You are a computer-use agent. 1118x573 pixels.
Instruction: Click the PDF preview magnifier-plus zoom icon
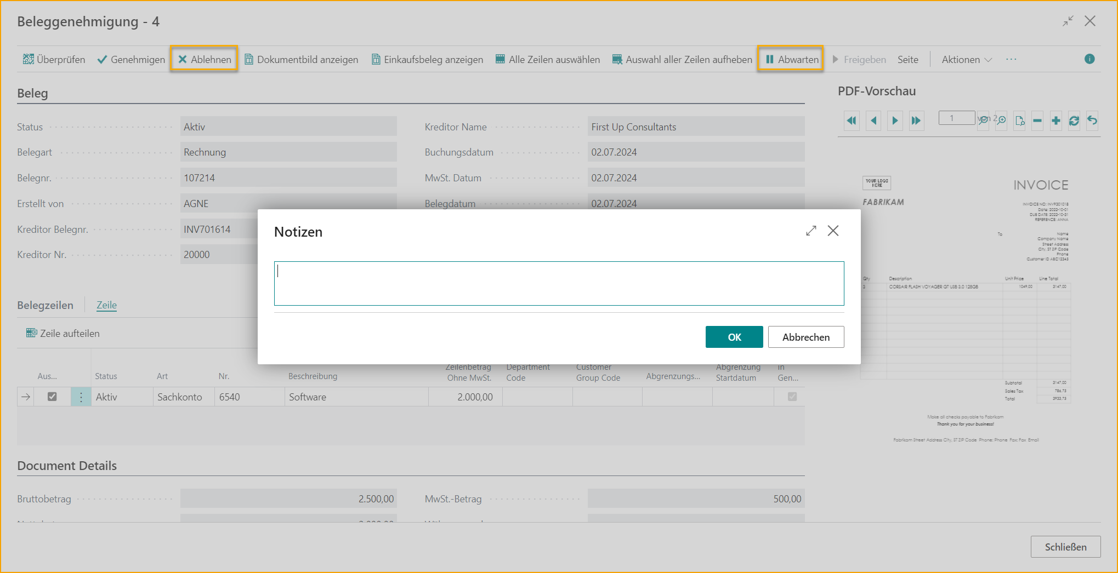(x=1001, y=121)
